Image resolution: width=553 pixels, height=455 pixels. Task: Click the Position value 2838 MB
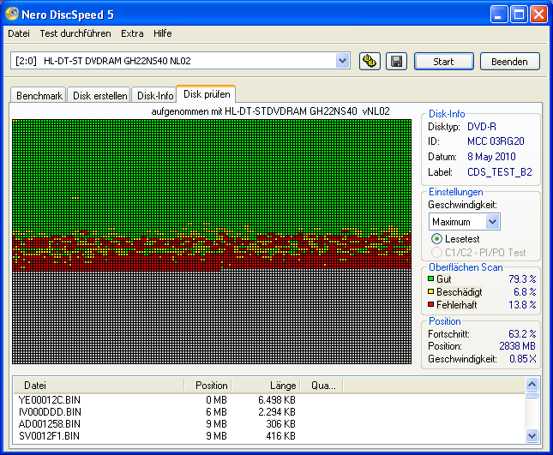[517, 345]
